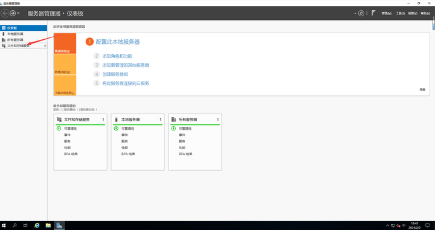Screen dimensions: 435x230
Task: Go back with the left arrow button
Action: coord(5,13)
